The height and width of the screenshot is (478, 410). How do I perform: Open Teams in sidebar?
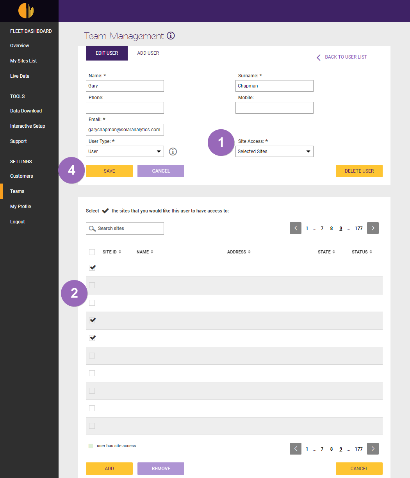click(17, 191)
